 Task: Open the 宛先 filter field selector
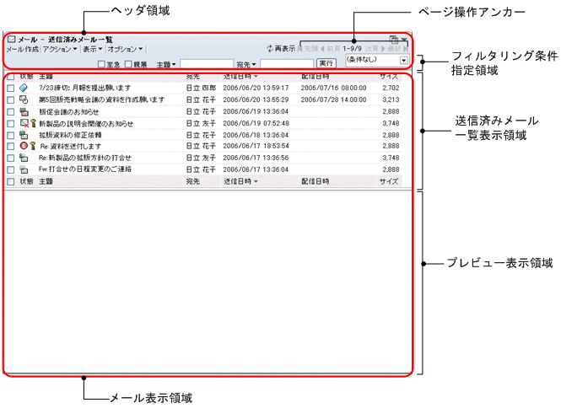point(246,65)
